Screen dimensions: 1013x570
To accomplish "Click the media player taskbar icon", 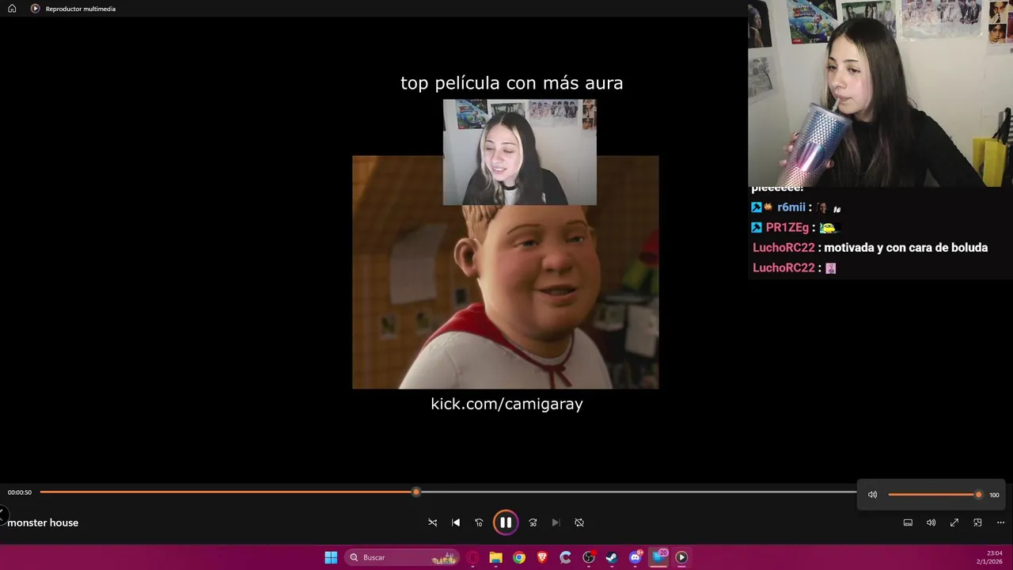I will (681, 557).
